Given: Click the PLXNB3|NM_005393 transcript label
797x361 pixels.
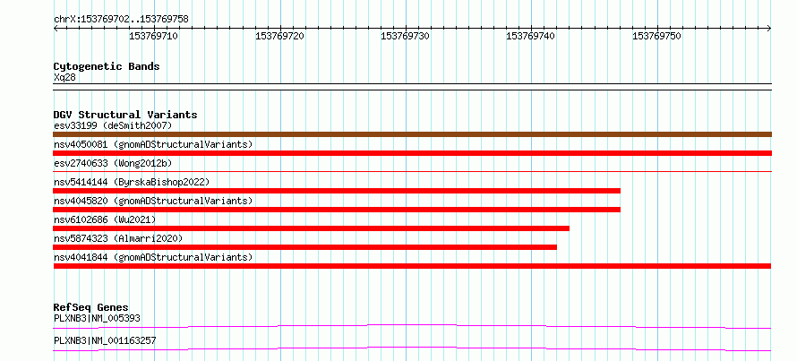Looking at the screenshot, I should point(97,318).
